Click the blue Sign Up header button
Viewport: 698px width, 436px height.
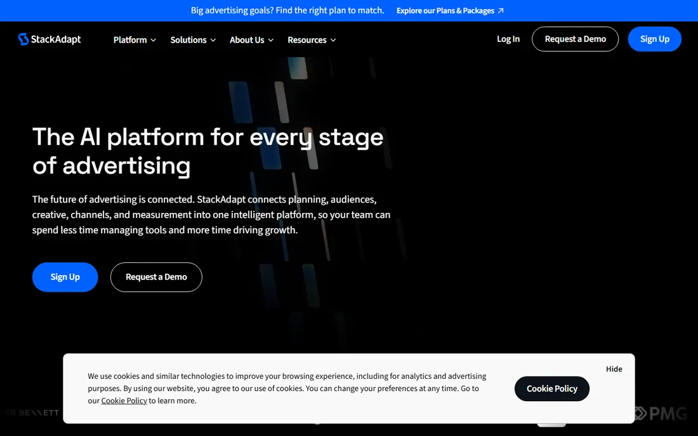click(654, 39)
